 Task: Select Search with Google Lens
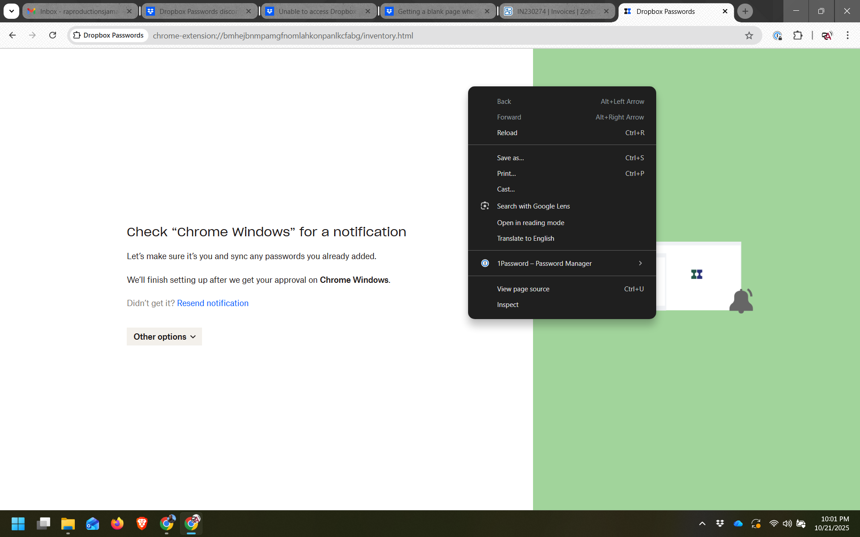pos(533,206)
